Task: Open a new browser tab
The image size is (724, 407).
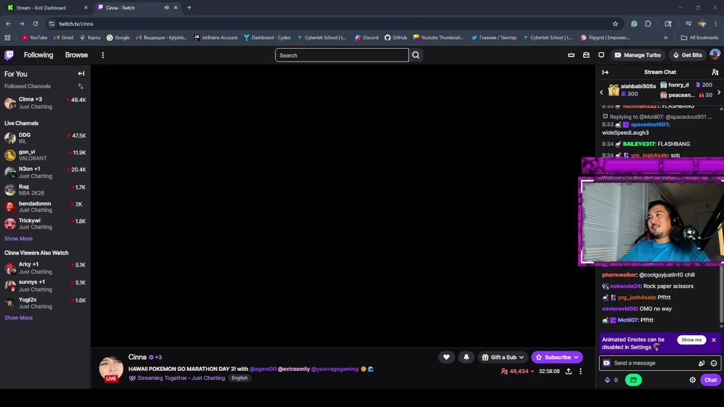Action: [x=189, y=8]
